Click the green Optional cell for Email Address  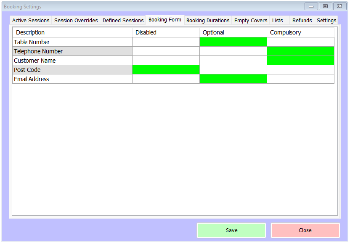(233, 79)
